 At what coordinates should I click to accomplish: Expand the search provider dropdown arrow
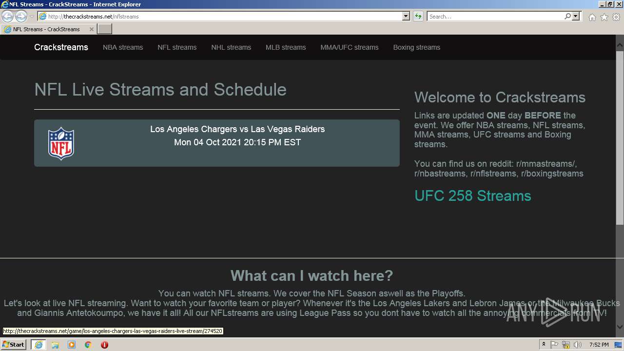(x=576, y=17)
